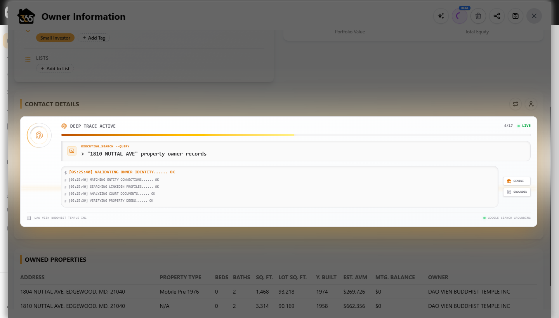Click the Add Tag button

click(x=94, y=38)
